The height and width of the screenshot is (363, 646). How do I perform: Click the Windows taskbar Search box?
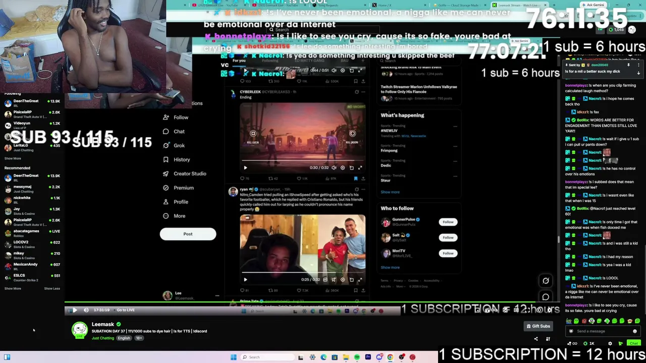[266, 357]
